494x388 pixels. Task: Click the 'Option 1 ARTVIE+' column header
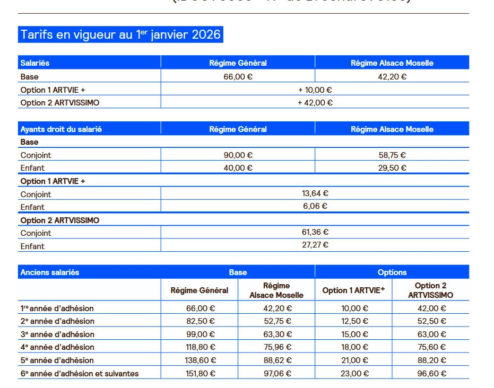[353, 290]
